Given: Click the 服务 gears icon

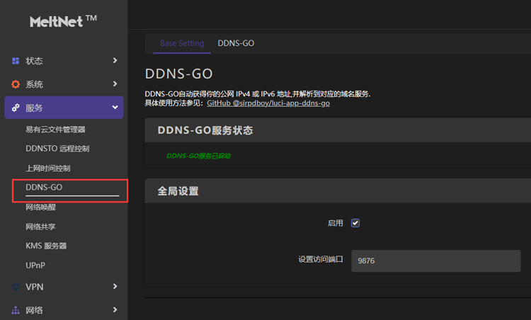Looking at the screenshot, I should point(16,108).
